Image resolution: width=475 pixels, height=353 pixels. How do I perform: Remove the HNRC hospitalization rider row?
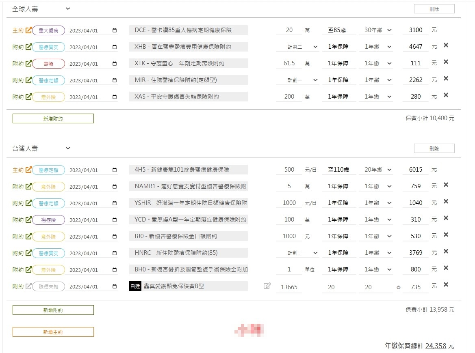pyautogui.click(x=446, y=252)
